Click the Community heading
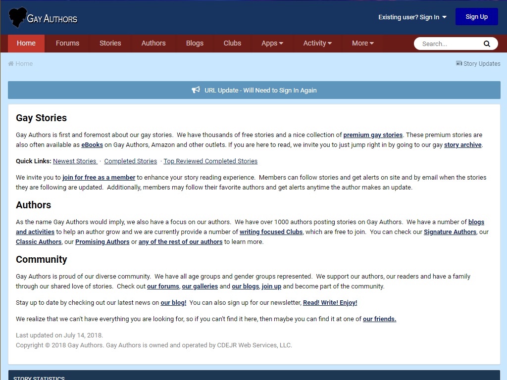The image size is (507, 380). 42,259
